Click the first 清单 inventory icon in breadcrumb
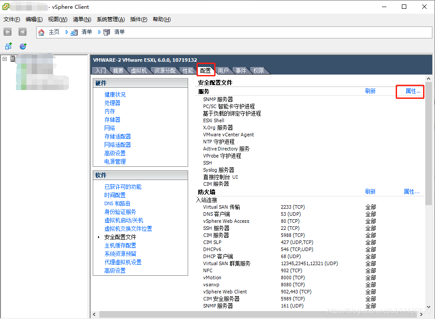Viewport: 435px width, 319px height. point(74,32)
